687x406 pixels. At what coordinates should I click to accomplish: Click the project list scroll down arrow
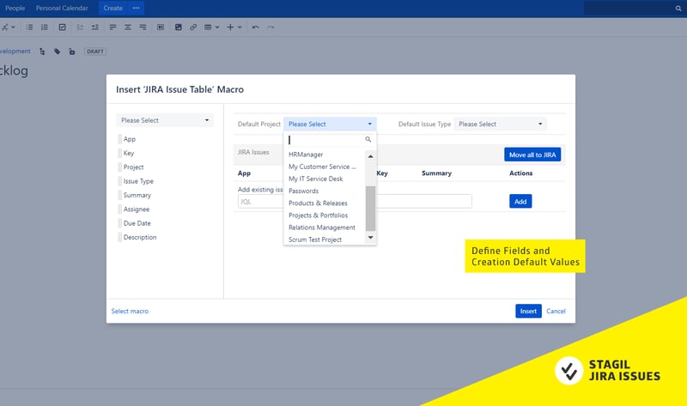(371, 238)
